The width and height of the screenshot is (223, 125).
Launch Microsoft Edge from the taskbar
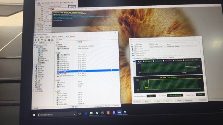tap(86, 113)
